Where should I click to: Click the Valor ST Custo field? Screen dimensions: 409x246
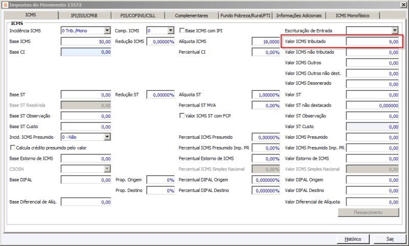[373, 127]
